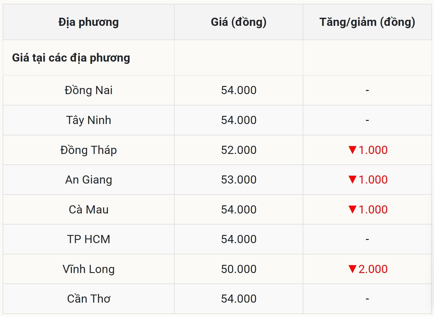Click the red down arrow for Đồng Tháp

pyautogui.click(x=352, y=150)
